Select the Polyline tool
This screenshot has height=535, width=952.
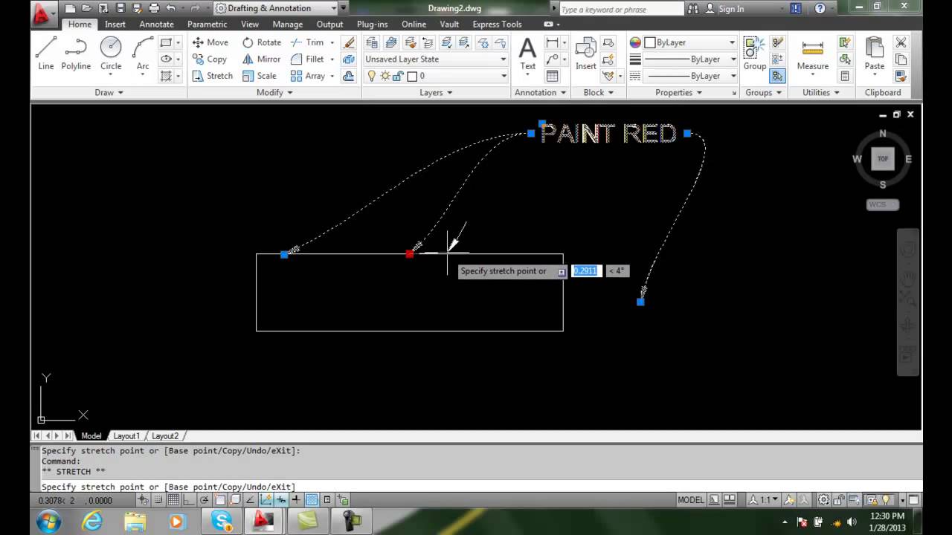76,53
